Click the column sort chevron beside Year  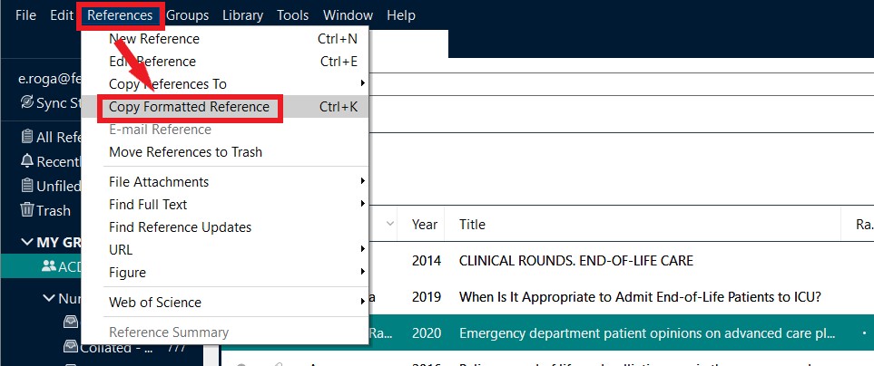(x=389, y=224)
